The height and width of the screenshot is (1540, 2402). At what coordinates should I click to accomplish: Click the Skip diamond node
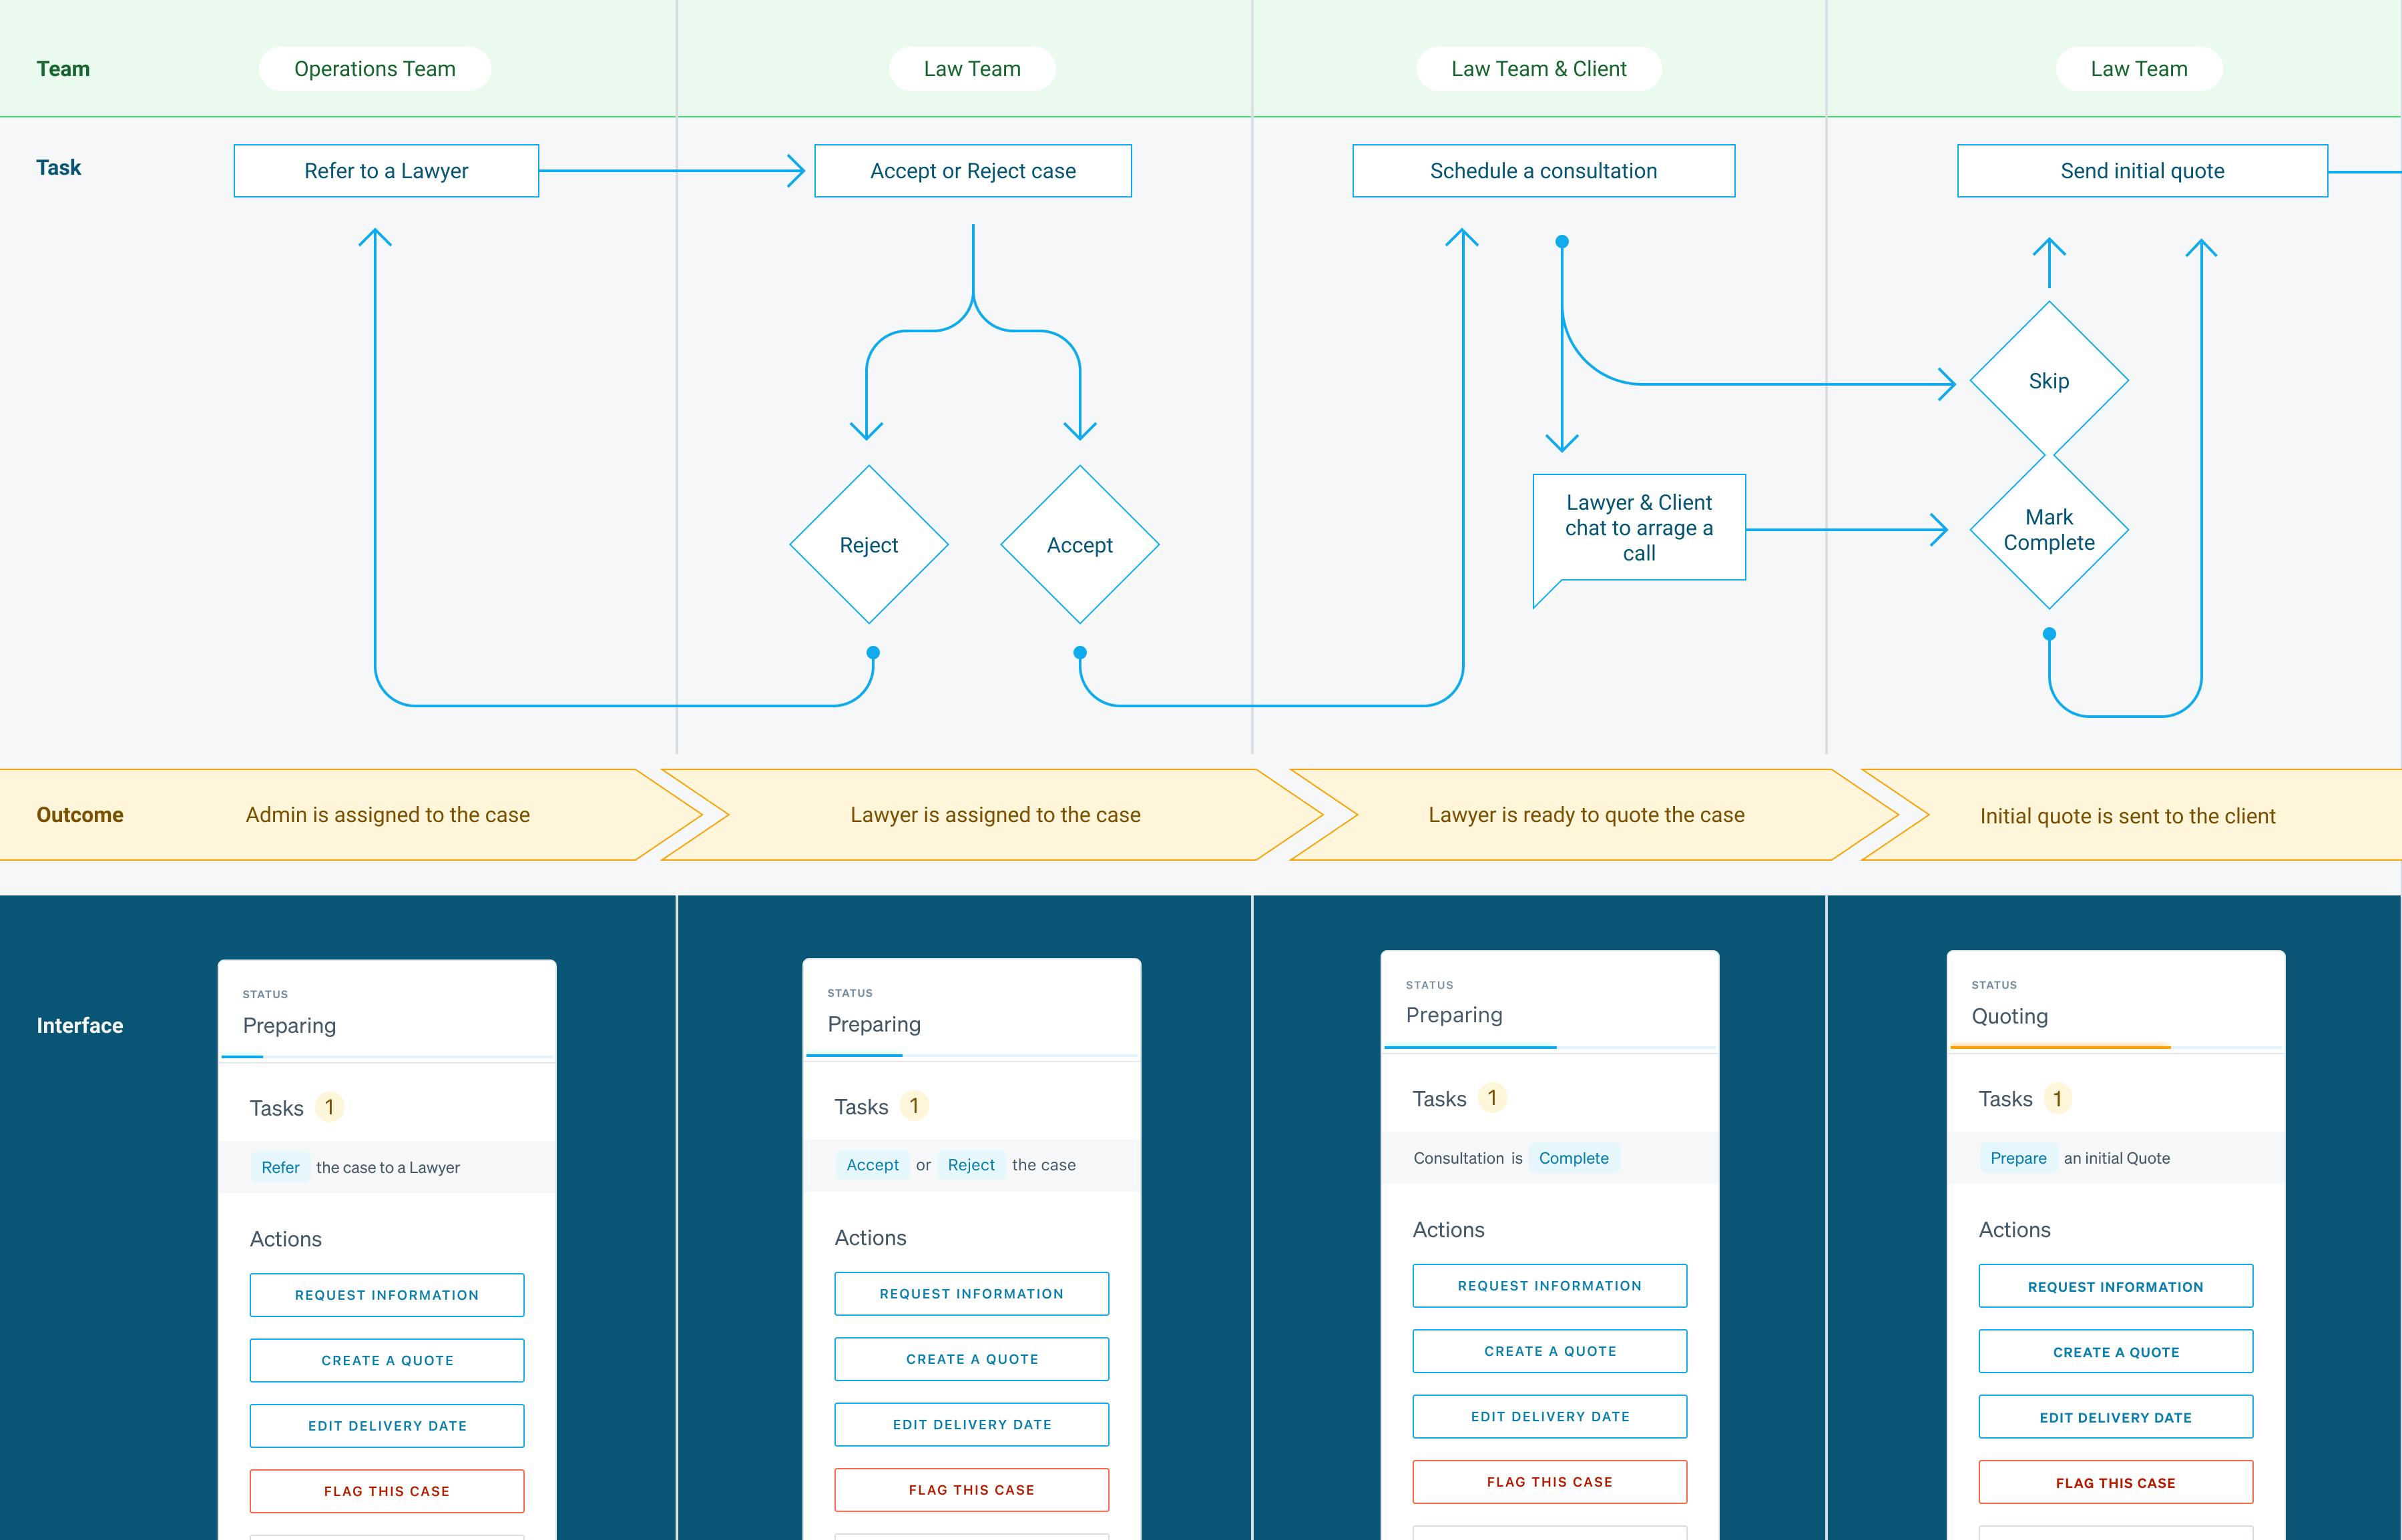click(x=2049, y=381)
